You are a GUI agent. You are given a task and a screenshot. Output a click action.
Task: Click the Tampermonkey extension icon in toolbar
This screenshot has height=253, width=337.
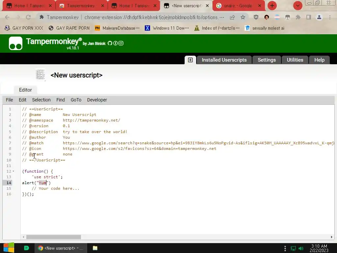288,17
